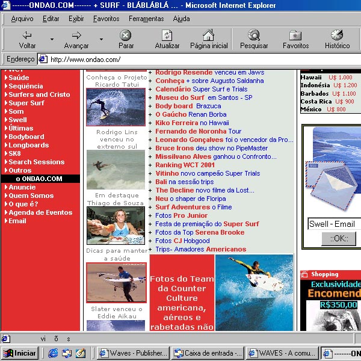Open the Favoritos folder toolbar icon
This screenshot has height=361, width=361.
295,35
